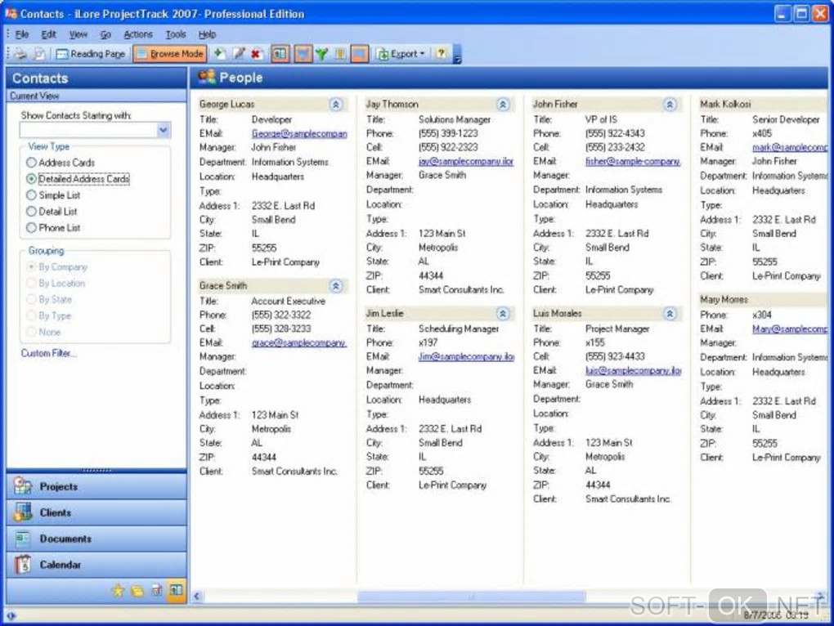Click the status bar info icon

coord(11,616)
